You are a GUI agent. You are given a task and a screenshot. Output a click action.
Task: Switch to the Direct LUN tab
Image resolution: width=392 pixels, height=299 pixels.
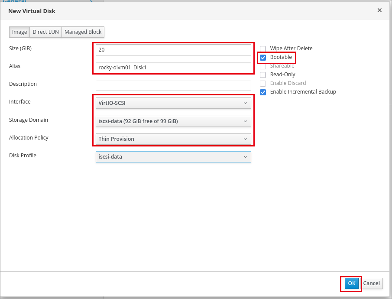click(x=46, y=32)
